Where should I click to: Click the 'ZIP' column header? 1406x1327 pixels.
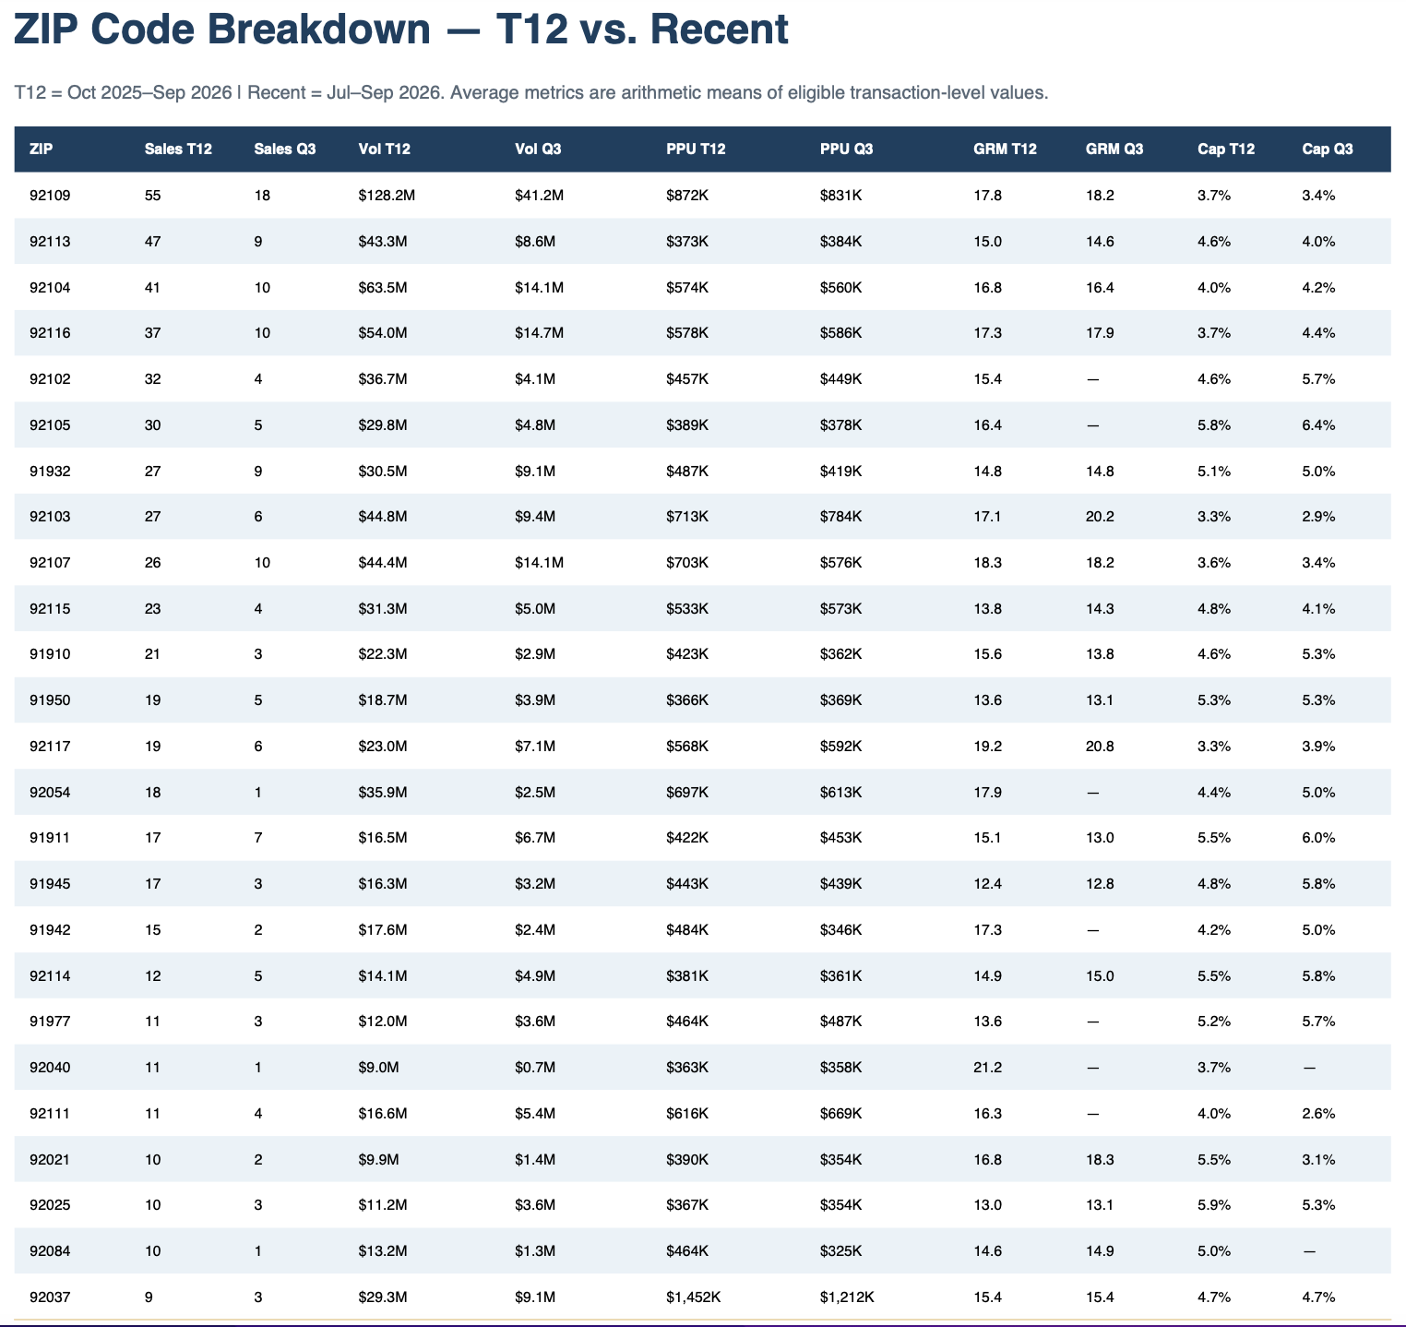(41, 149)
